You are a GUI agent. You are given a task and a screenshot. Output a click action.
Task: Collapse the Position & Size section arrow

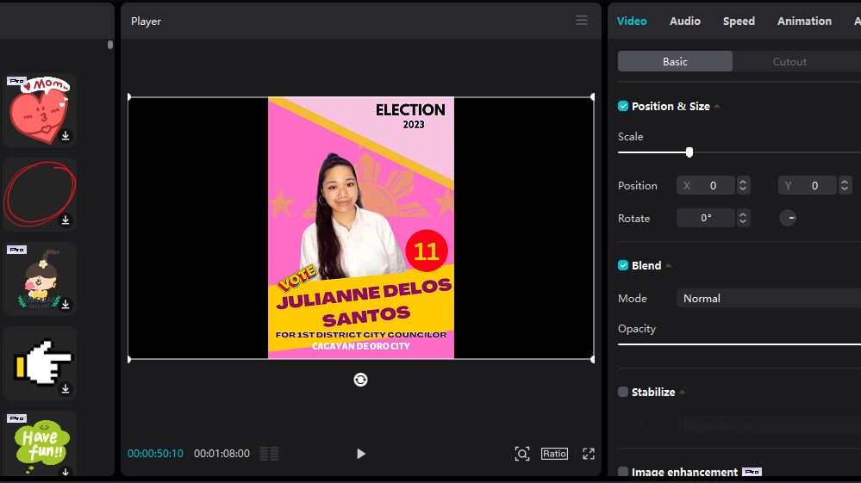pyautogui.click(x=716, y=107)
